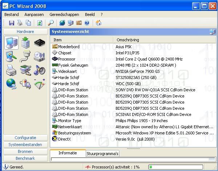Select the Harde Schijf ST3250823AS row
Screen dimensions: 218x171
[x=133, y=78]
